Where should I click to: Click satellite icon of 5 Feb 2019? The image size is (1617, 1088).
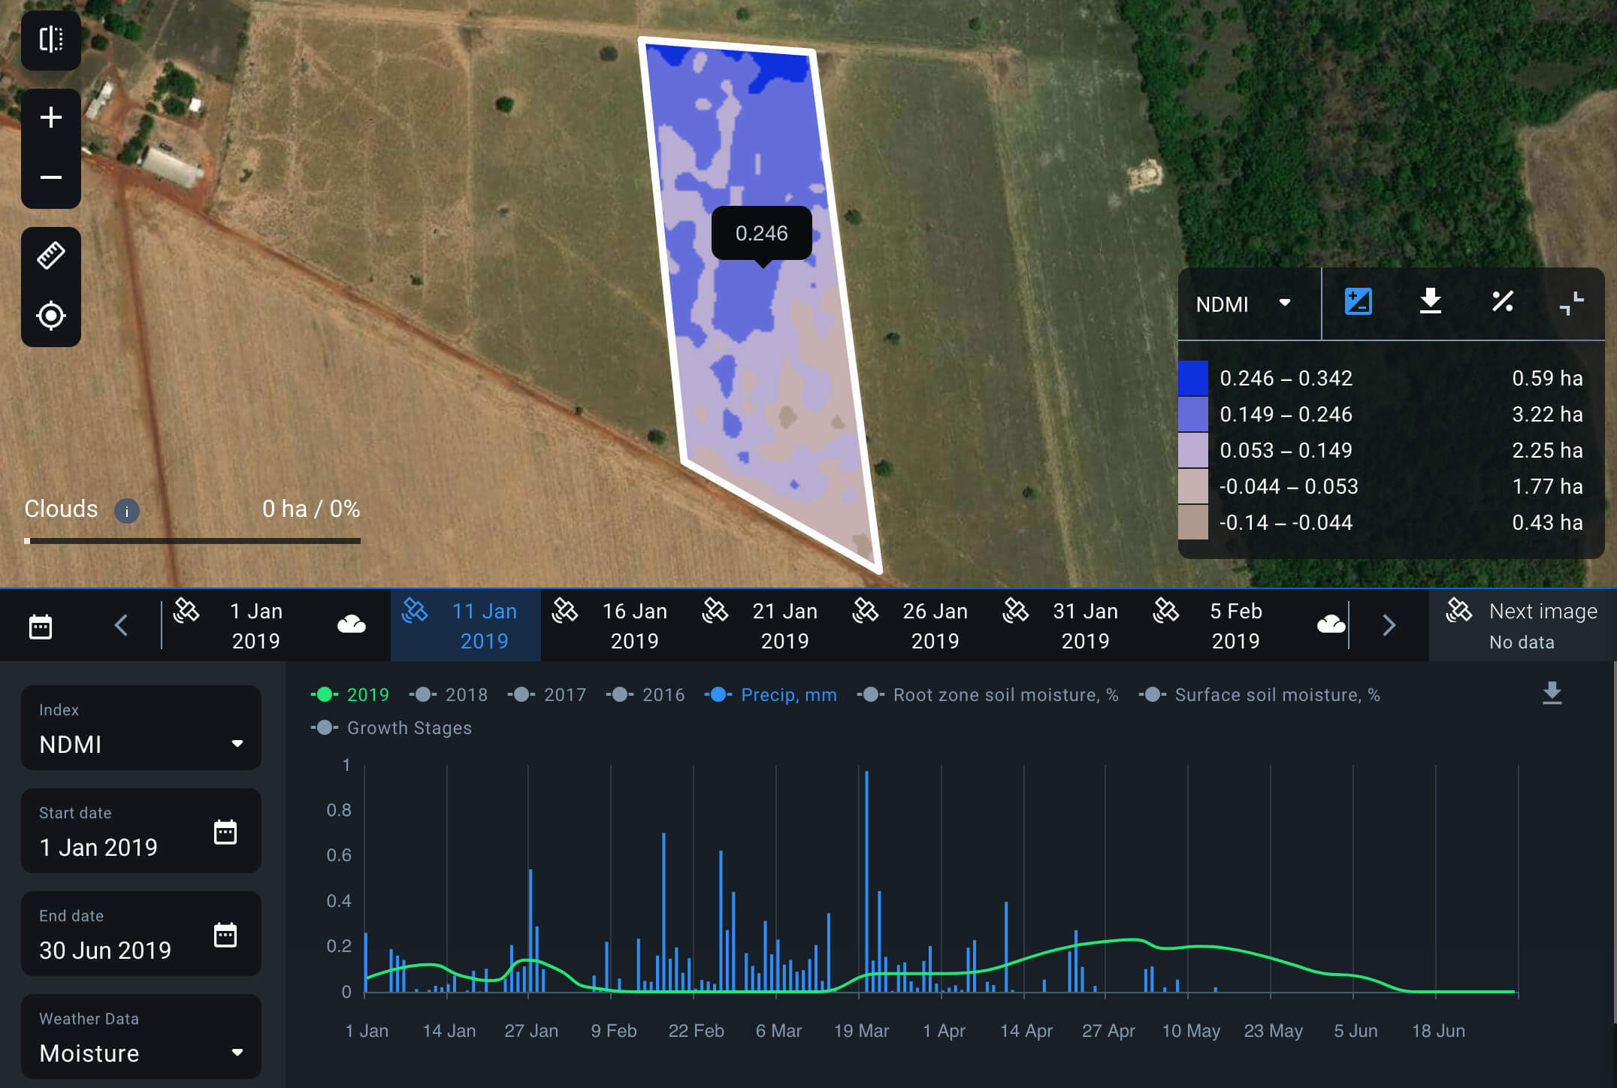click(1165, 610)
